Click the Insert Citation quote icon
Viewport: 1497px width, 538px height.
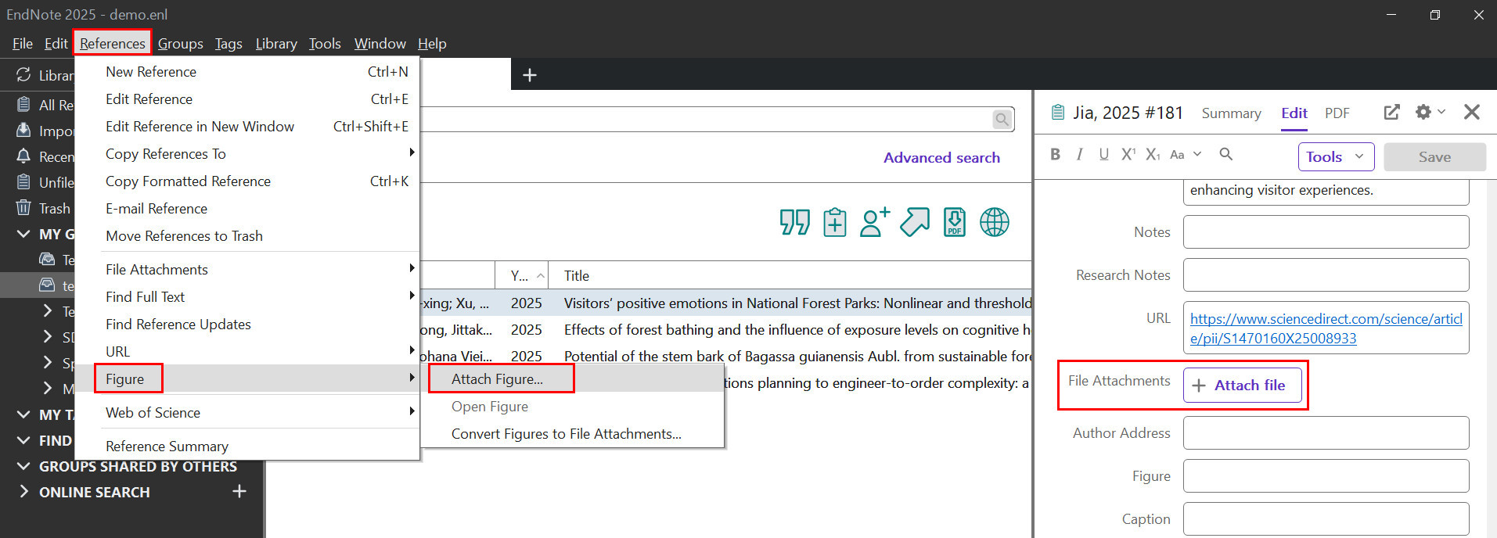pyautogui.click(x=794, y=222)
